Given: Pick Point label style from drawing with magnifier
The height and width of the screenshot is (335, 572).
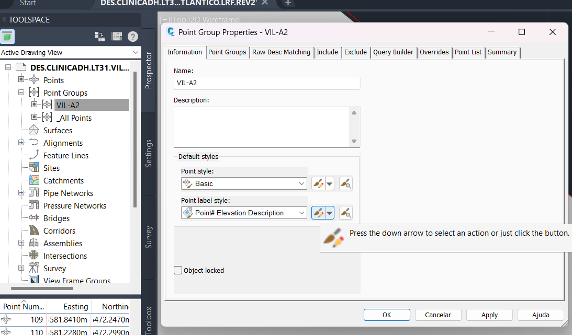Looking at the screenshot, I should [x=346, y=213].
